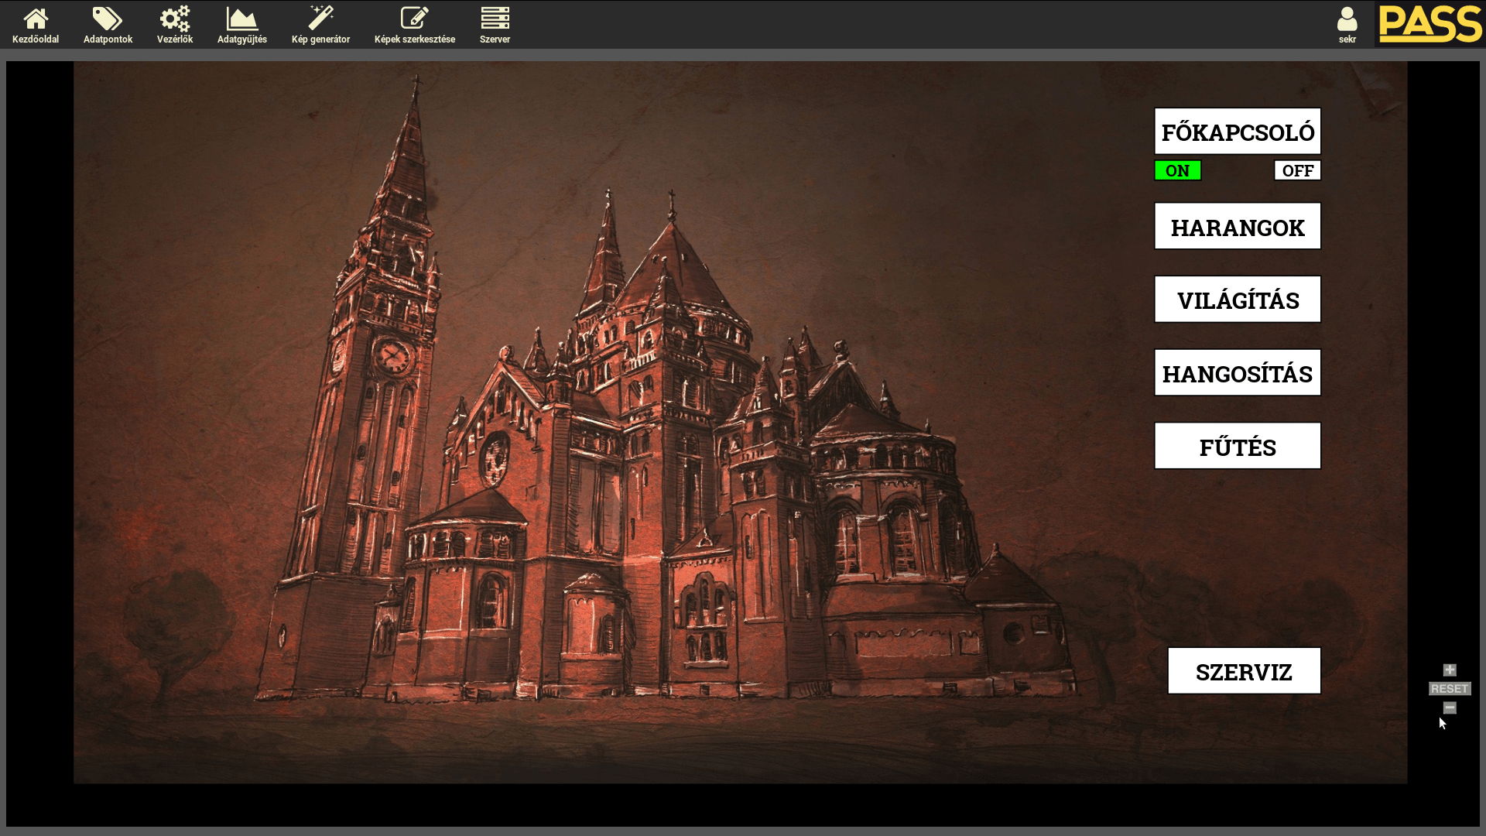
Task: Click RESET zoom button
Action: (x=1449, y=689)
